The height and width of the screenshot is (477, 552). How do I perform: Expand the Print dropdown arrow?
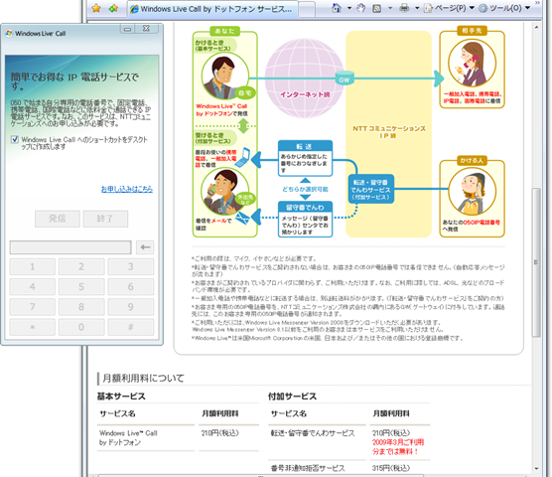[x=417, y=8]
